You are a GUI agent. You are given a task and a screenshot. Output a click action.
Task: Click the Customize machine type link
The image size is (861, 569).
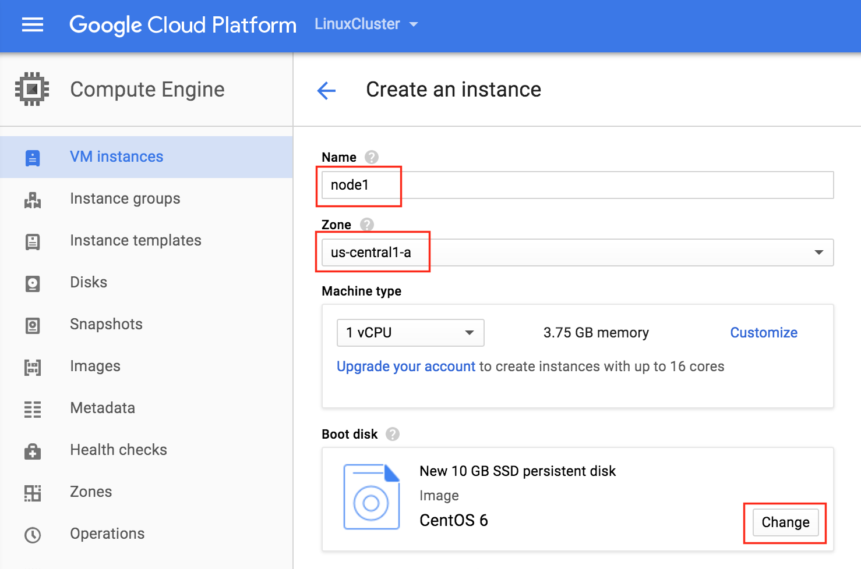coord(764,333)
